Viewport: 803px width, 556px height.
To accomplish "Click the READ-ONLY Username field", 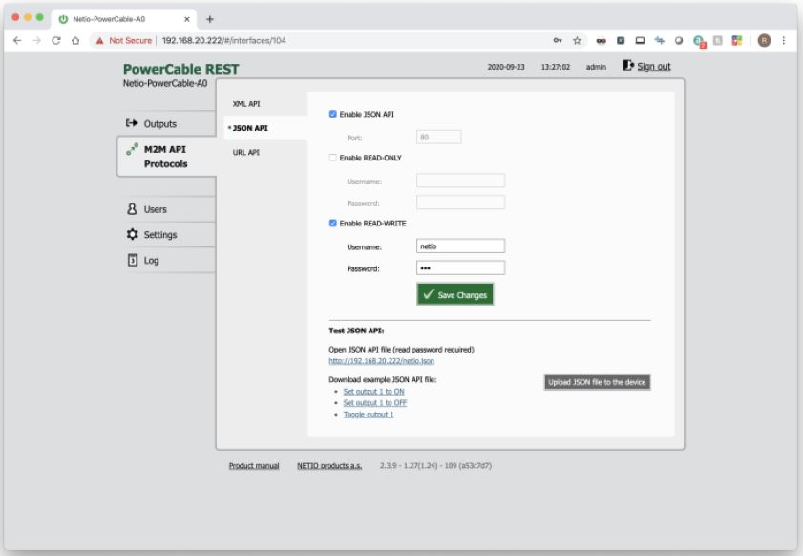I will (x=461, y=181).
